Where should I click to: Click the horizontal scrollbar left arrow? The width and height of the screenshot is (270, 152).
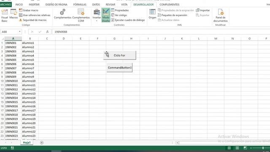[x=177, y=143]
